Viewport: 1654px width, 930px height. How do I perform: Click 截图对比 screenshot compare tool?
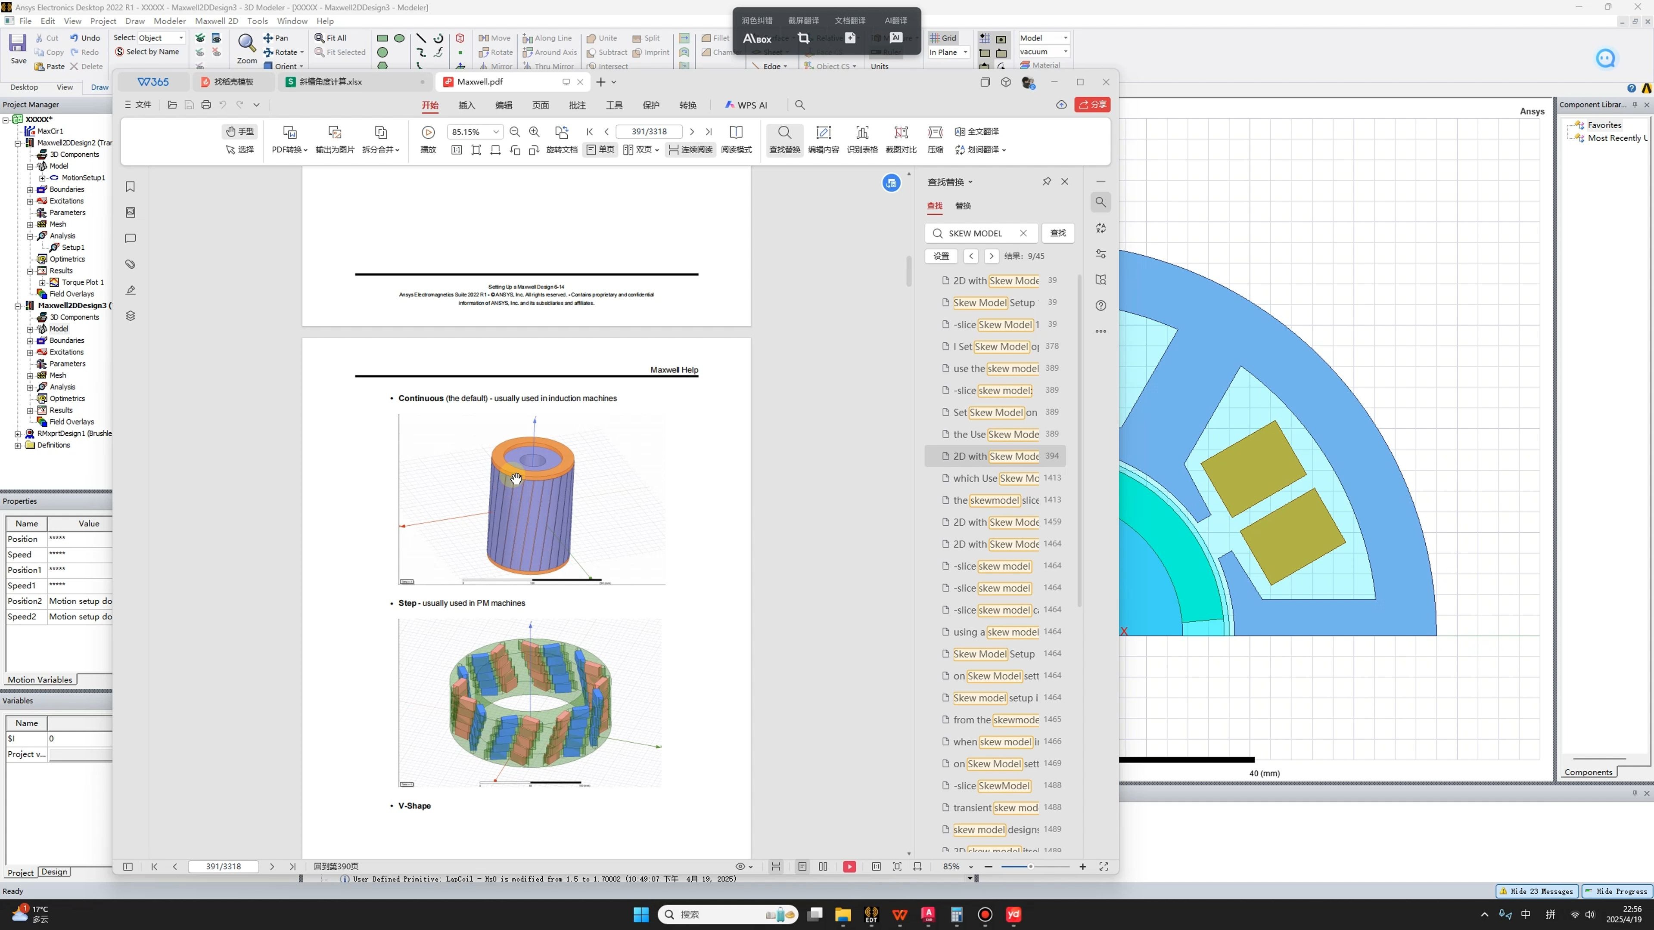coord(901,139)
